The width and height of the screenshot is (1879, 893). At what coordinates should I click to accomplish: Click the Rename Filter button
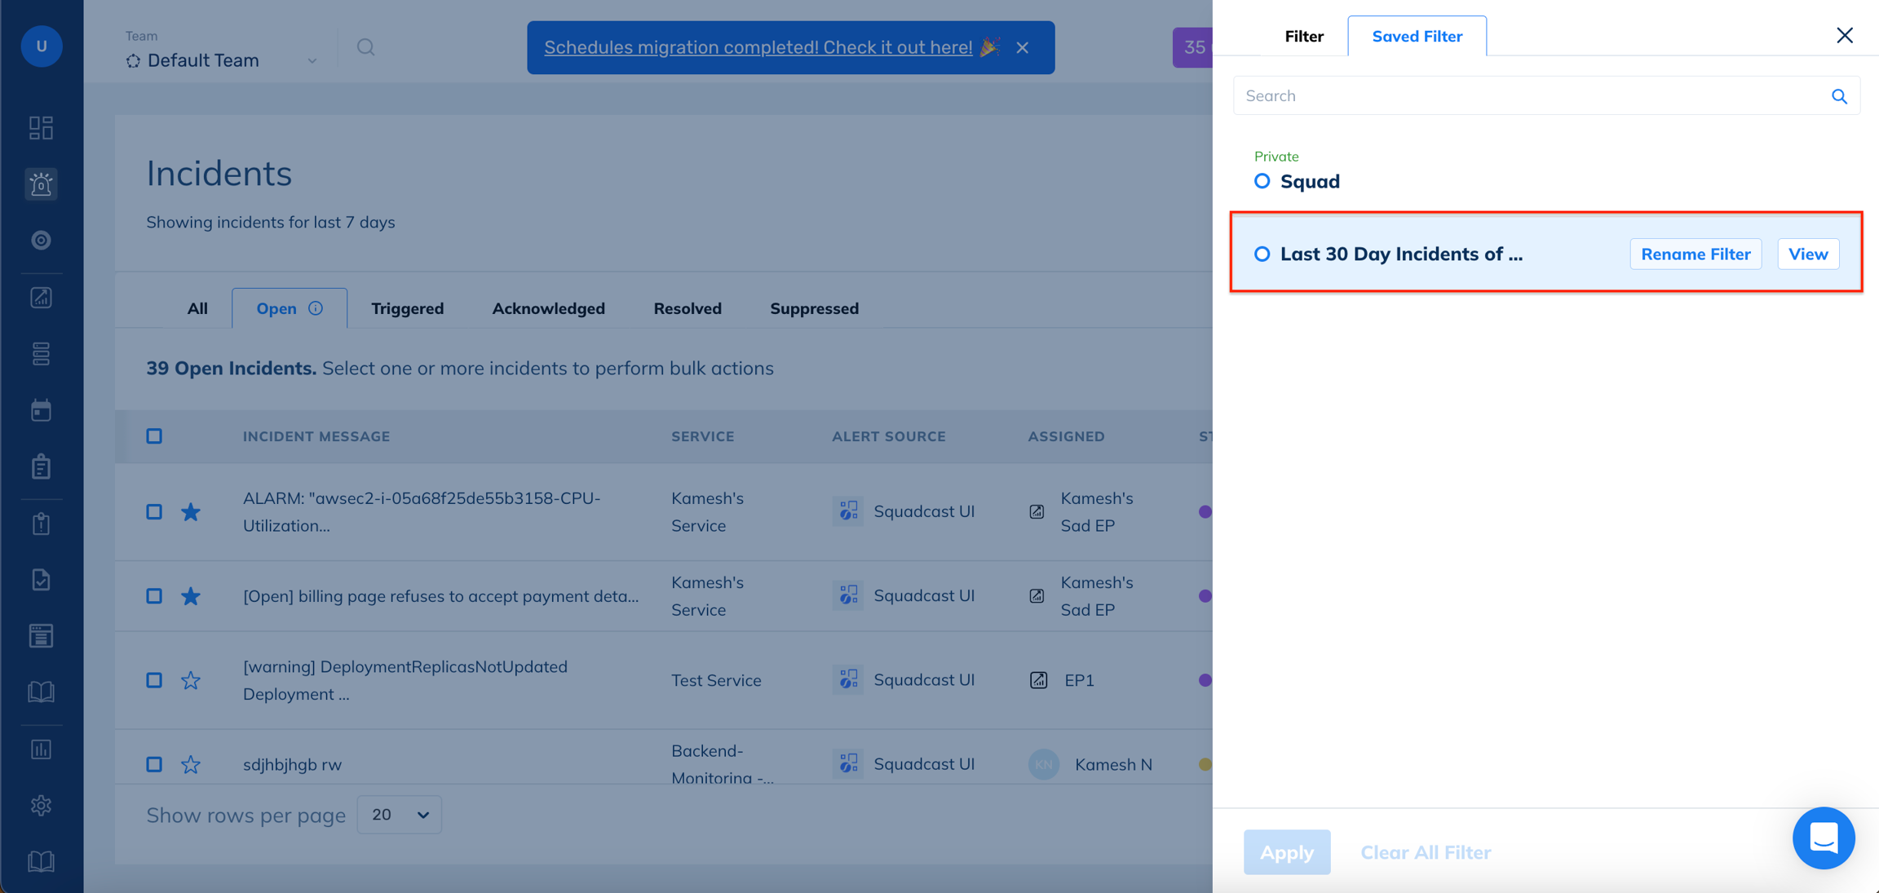pyautogui.click(x=1696, y=254)
